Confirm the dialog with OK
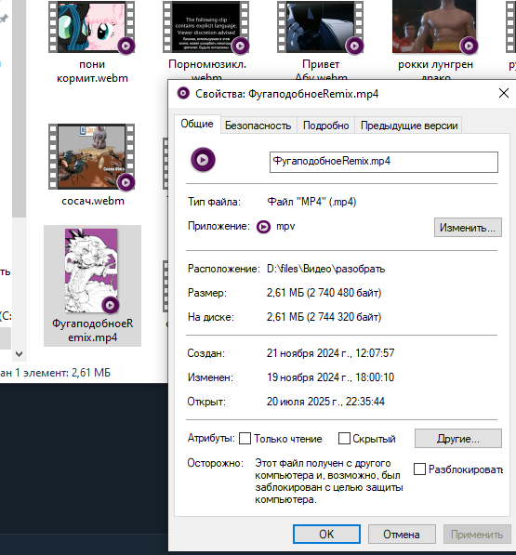 pos(326,535)
